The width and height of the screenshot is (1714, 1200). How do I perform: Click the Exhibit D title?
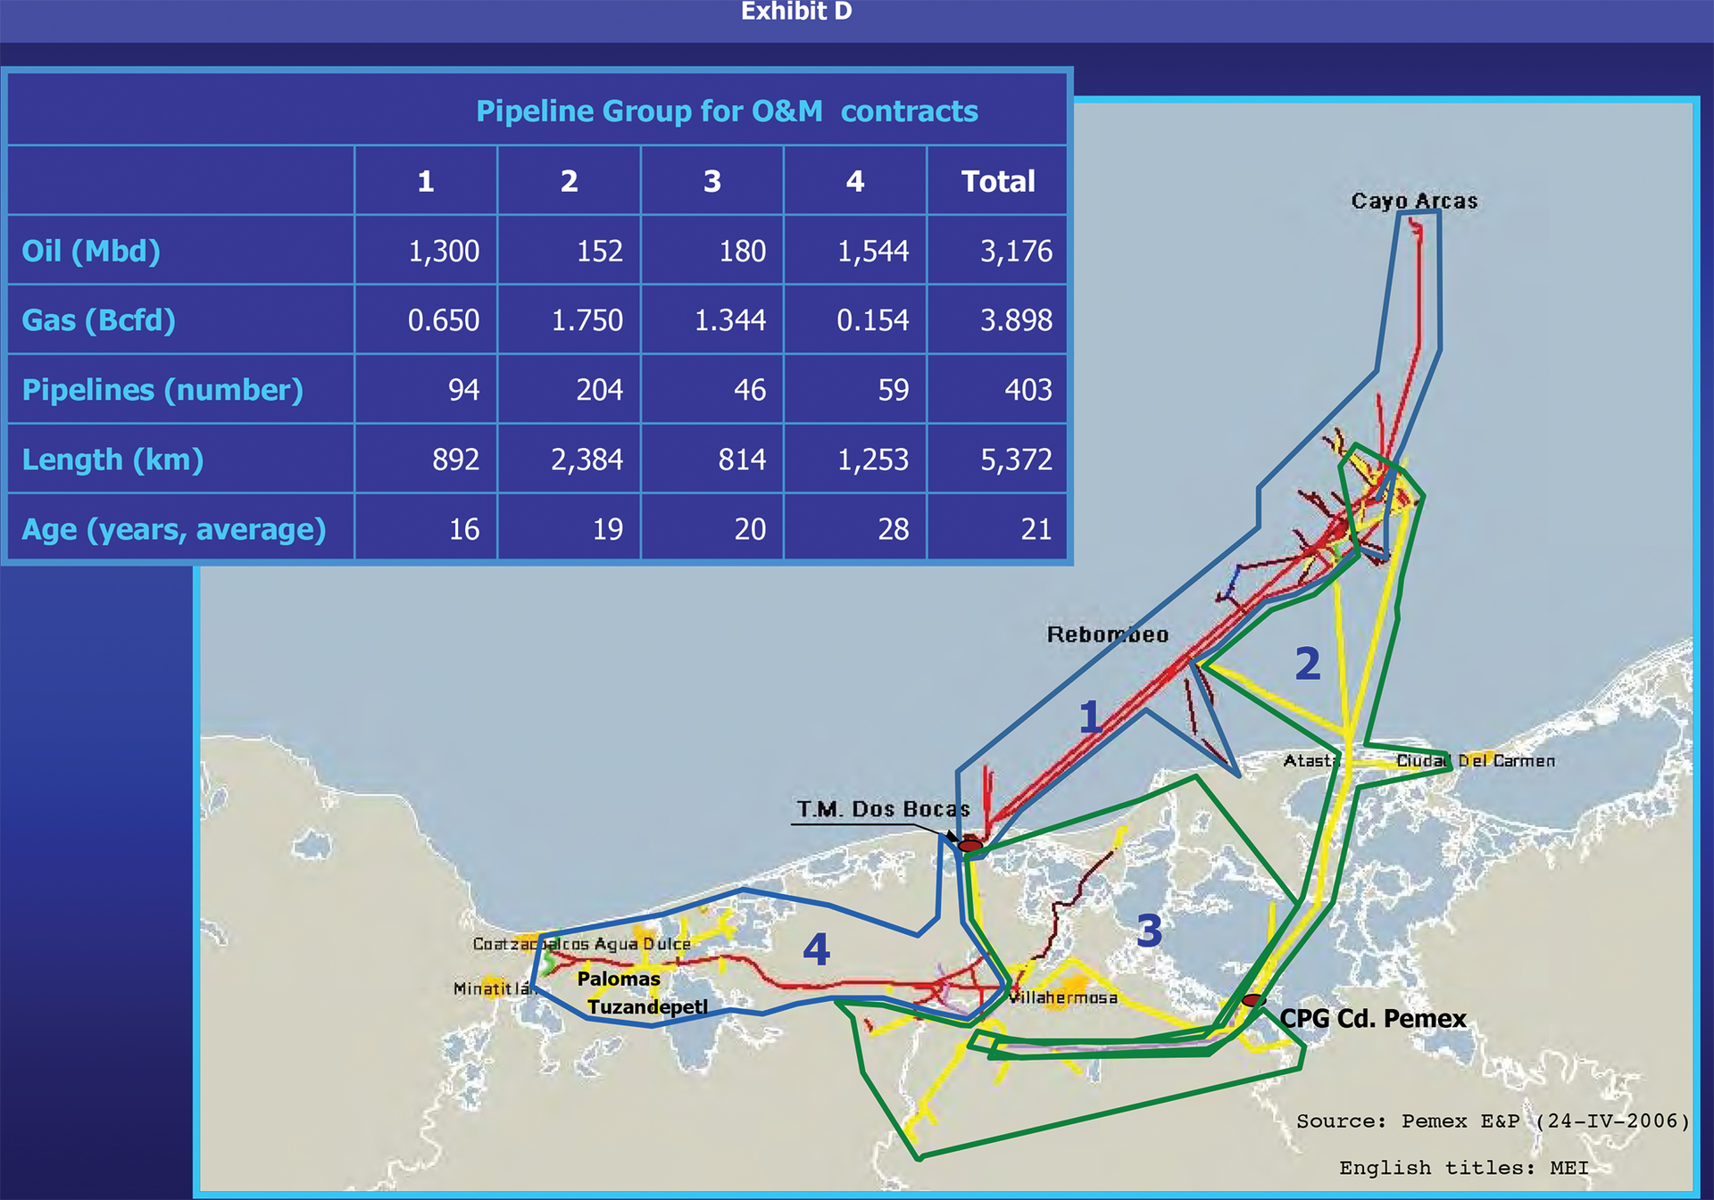[796, 12]
